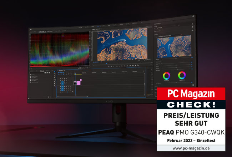Viewport: 232px width, 157px height.
Task: Open the scope settings wrench icon
Action: pyautogui.click(x=78, y=68)
